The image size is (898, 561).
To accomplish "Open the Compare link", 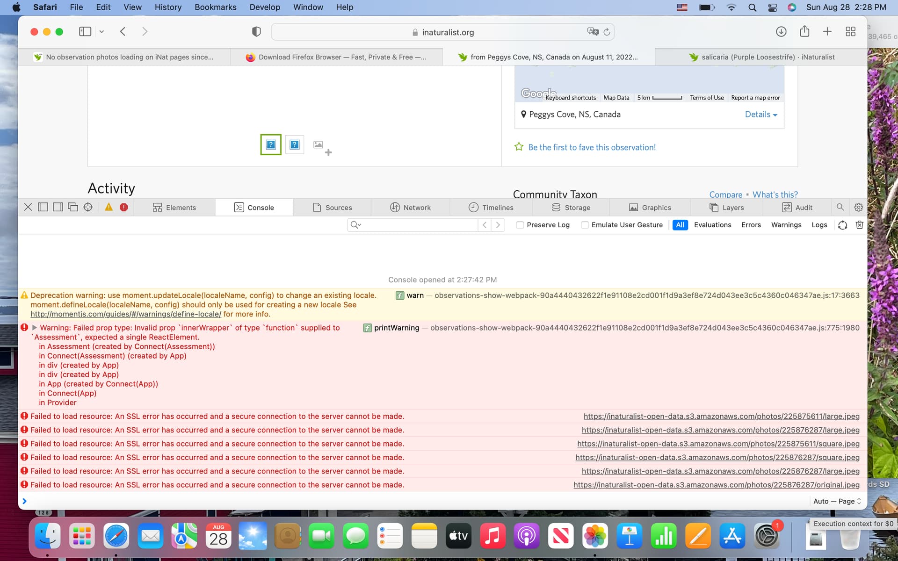I will (725, 194).
